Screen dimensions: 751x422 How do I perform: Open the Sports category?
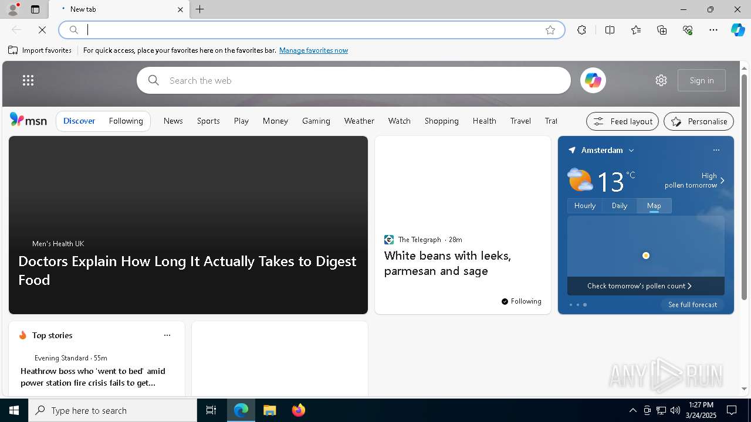(208, 121)
